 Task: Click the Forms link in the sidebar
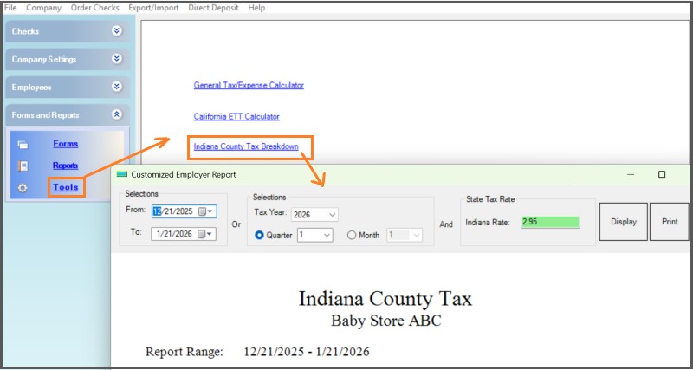coord(66,144)
